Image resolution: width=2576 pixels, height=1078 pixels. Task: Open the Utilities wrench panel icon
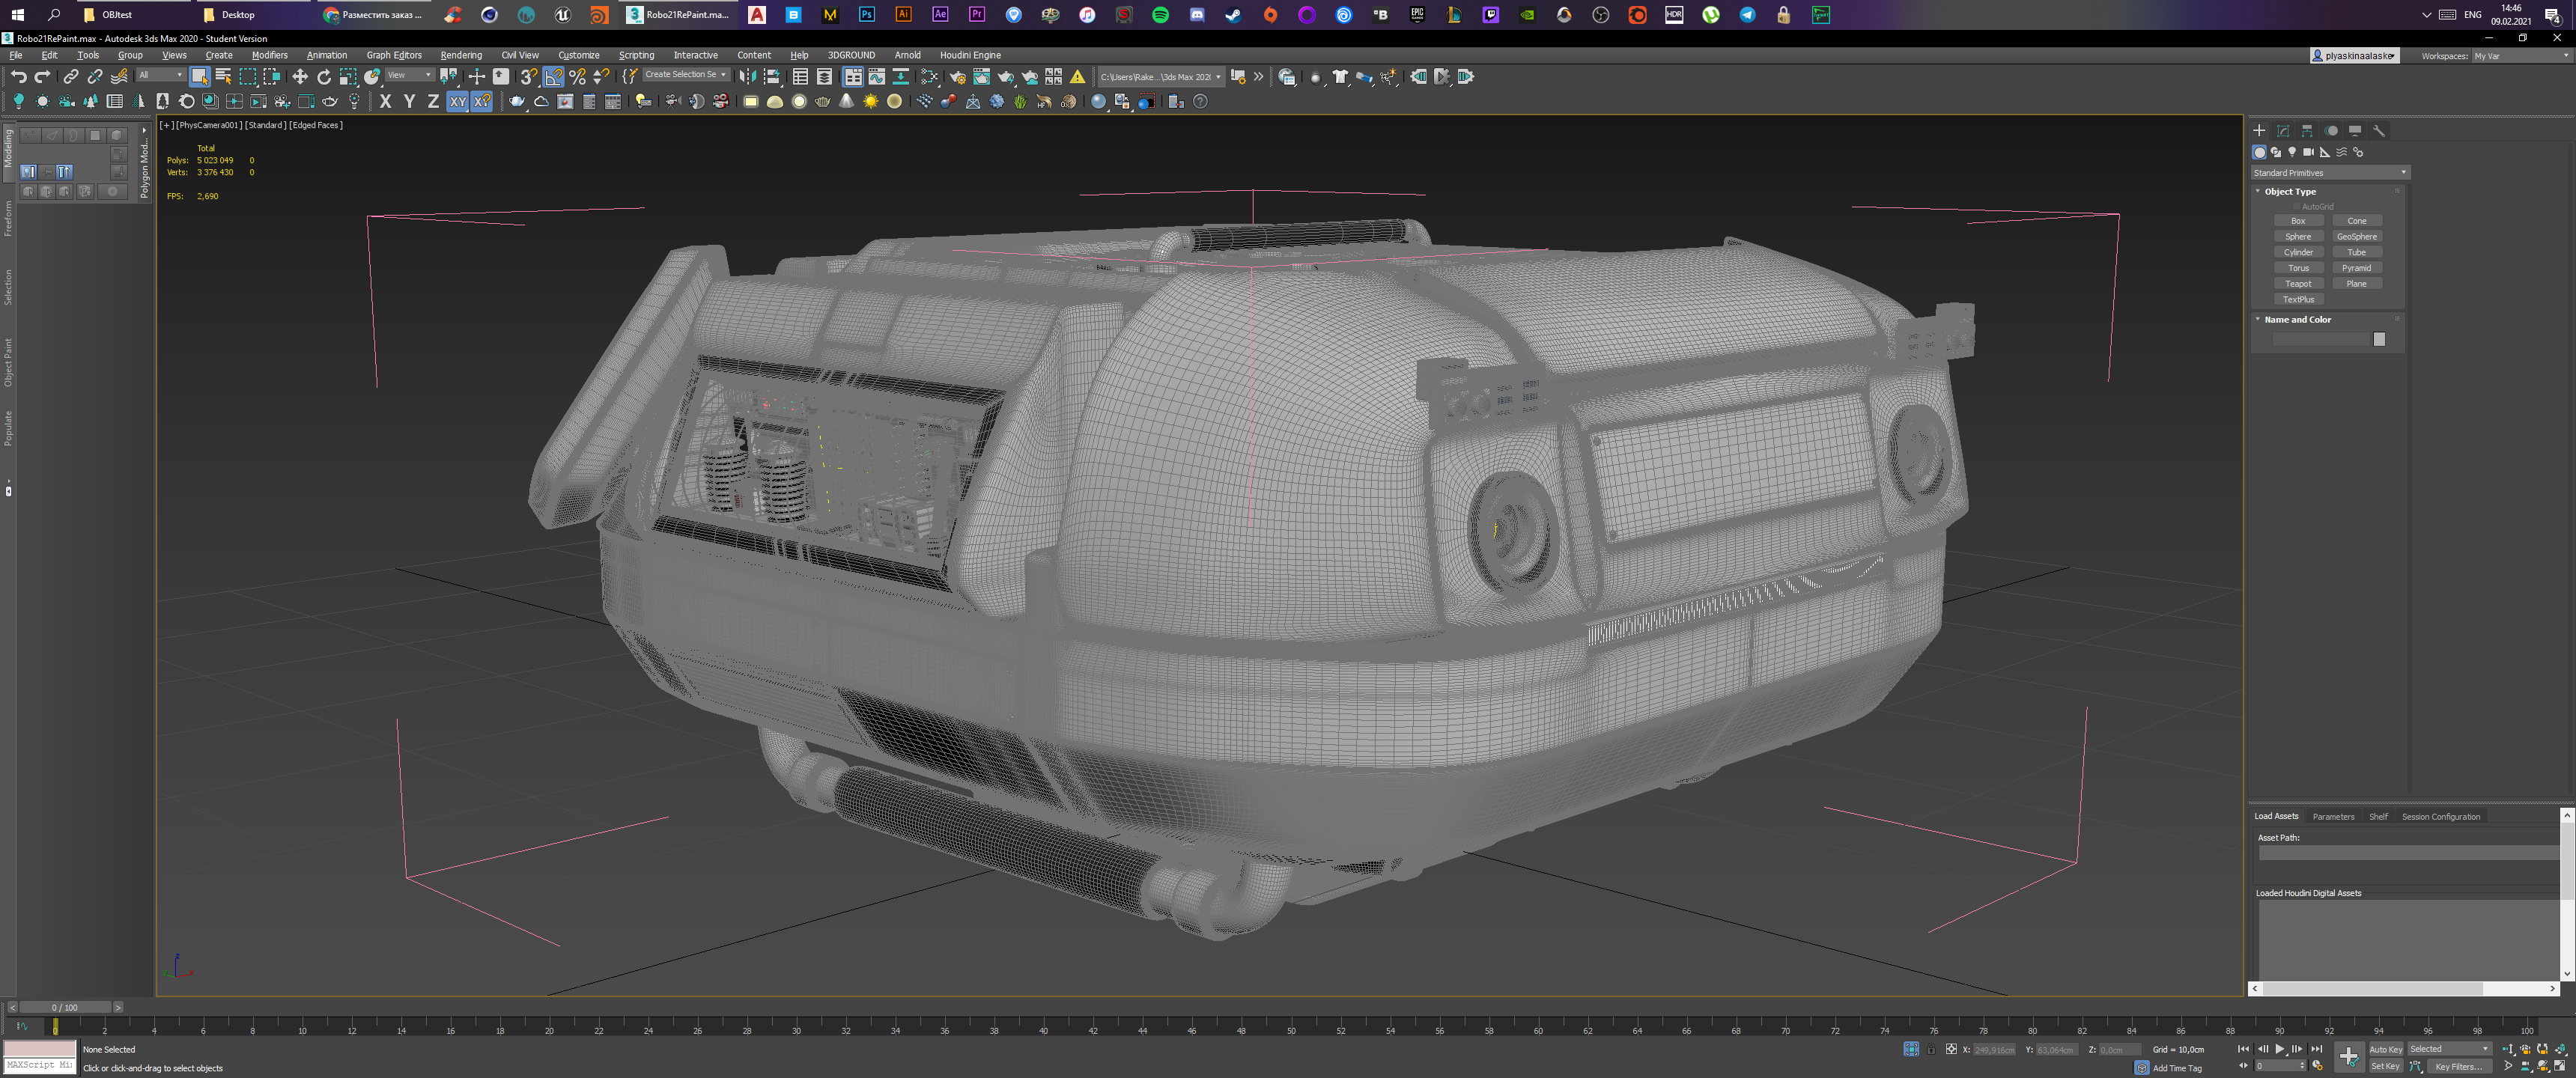click(2379, 131)
